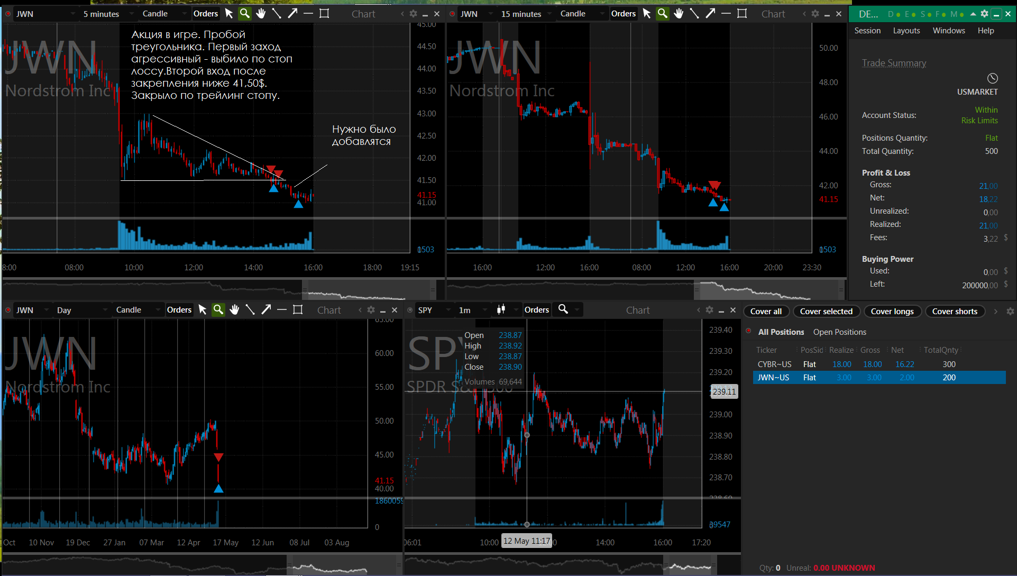The height and width of the screenshot is (576, 1017).
Task: Toggle red indicator beside All Positions
Action: click(x=748, y=331)
